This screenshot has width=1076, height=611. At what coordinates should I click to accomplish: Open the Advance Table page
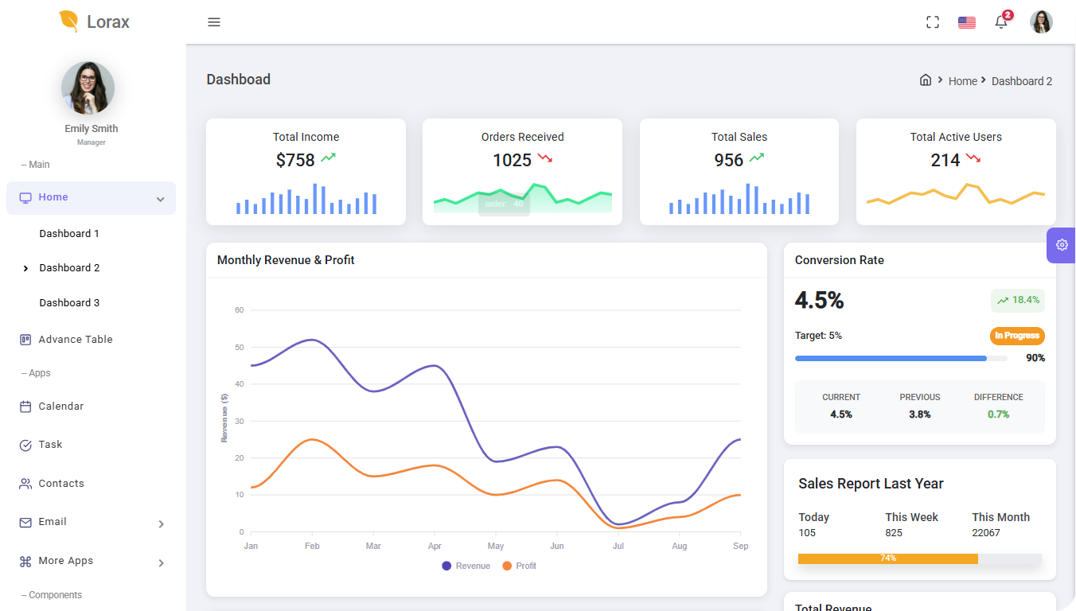point(76,340)
